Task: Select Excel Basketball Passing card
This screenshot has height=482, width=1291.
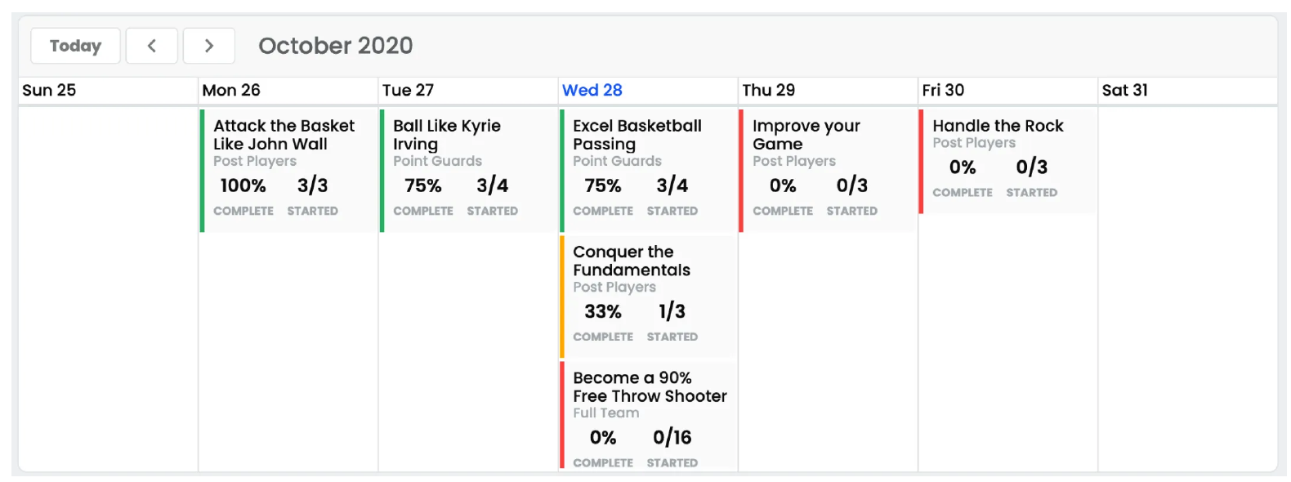Action: click(x=637, y=135)
